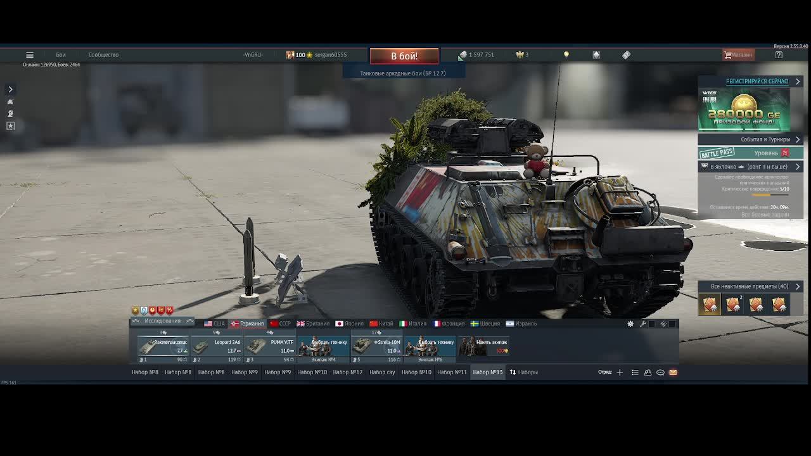The image size is (811, 456).
Task: Open Все неактивные предметы (40)
Action: pos(750,286)
